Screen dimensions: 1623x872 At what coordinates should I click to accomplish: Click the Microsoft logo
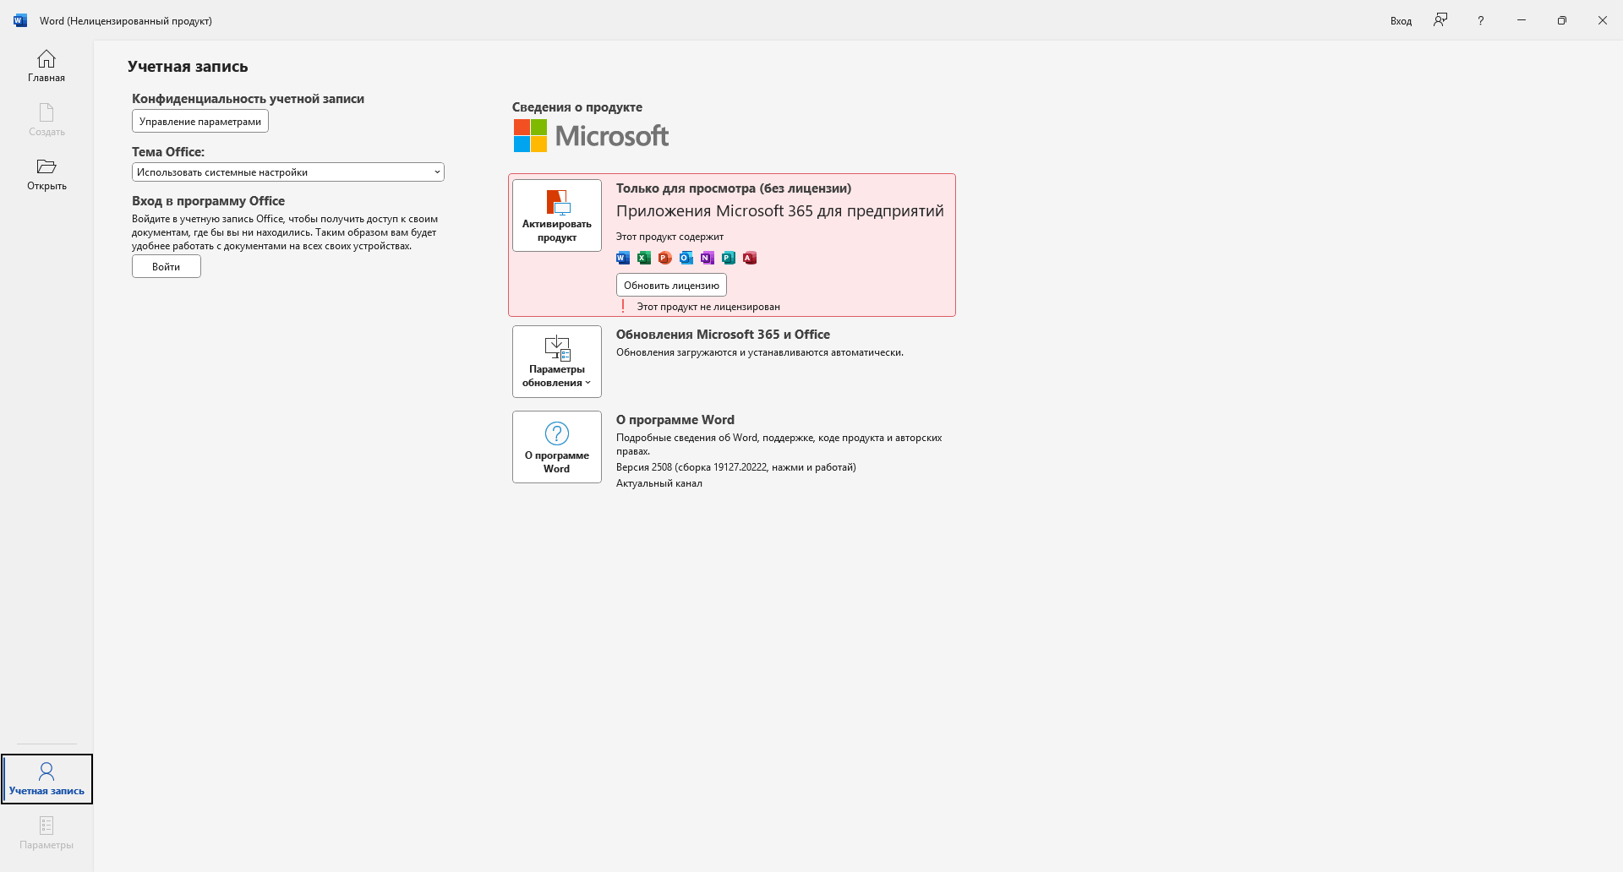591,135
